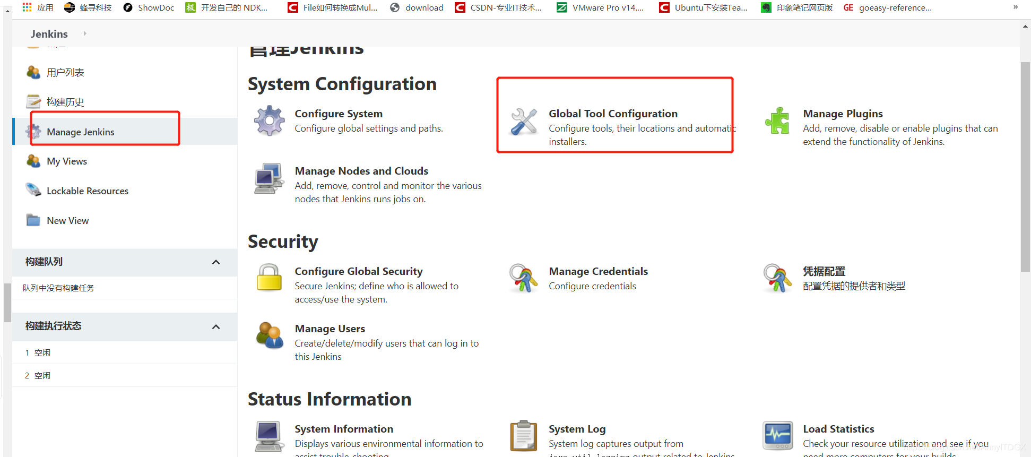
Task: Click the scrollbar up arrow
Action: point(1025,26)
